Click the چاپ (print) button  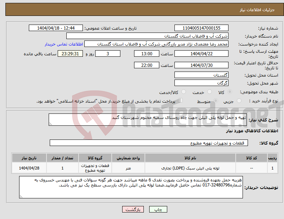pyautogui.click(x=158, y=209)
